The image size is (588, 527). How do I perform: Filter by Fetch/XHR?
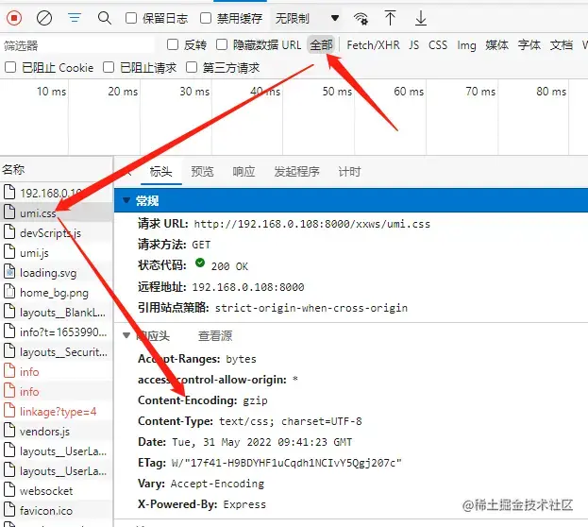pos(373,45)
